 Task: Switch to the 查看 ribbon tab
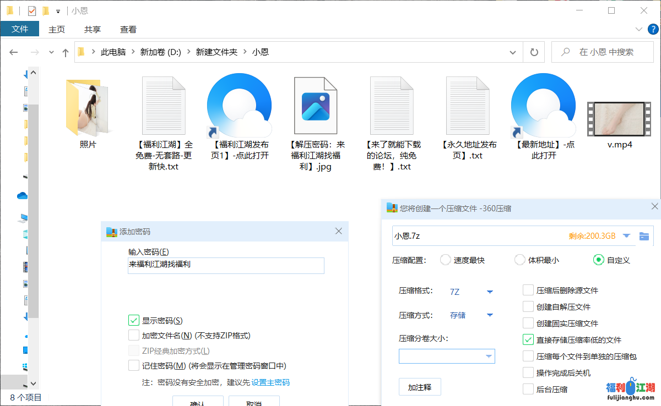coord(128,29)
